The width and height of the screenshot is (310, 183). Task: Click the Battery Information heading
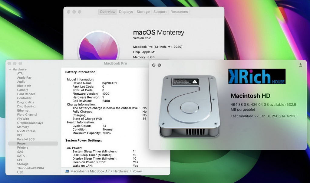(81, 72)
